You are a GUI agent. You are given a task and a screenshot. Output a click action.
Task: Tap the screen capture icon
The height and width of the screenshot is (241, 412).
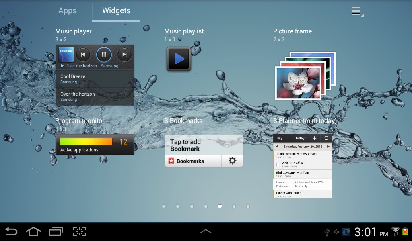(79, 231)
